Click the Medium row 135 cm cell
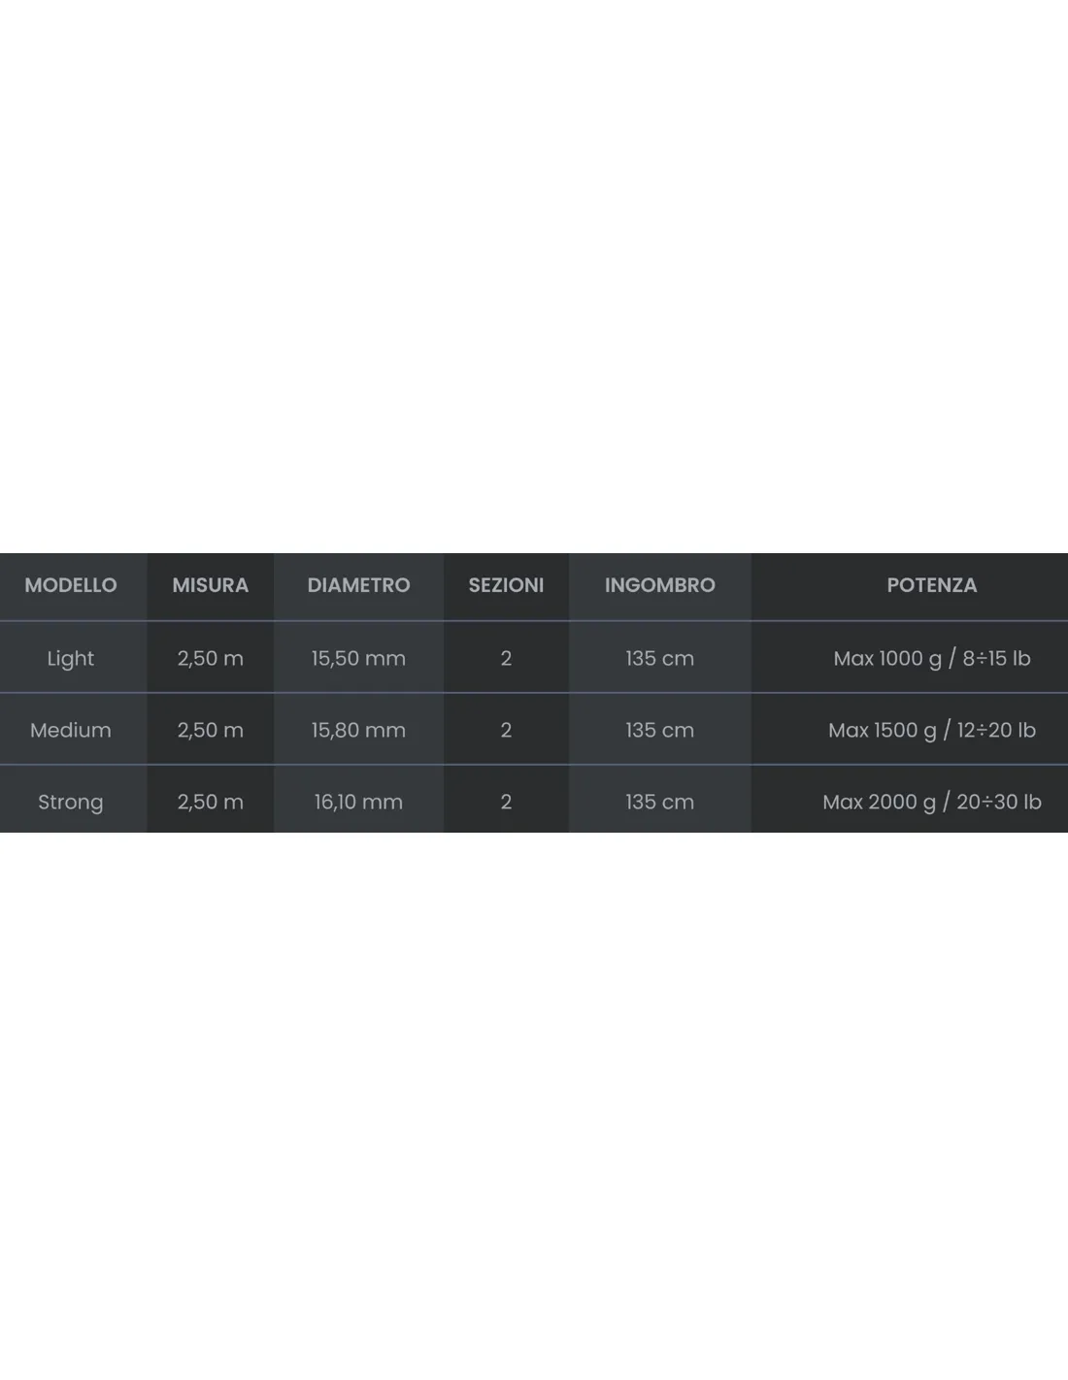The width and height of the screenshot is (1068, 1380). (660, 730)
